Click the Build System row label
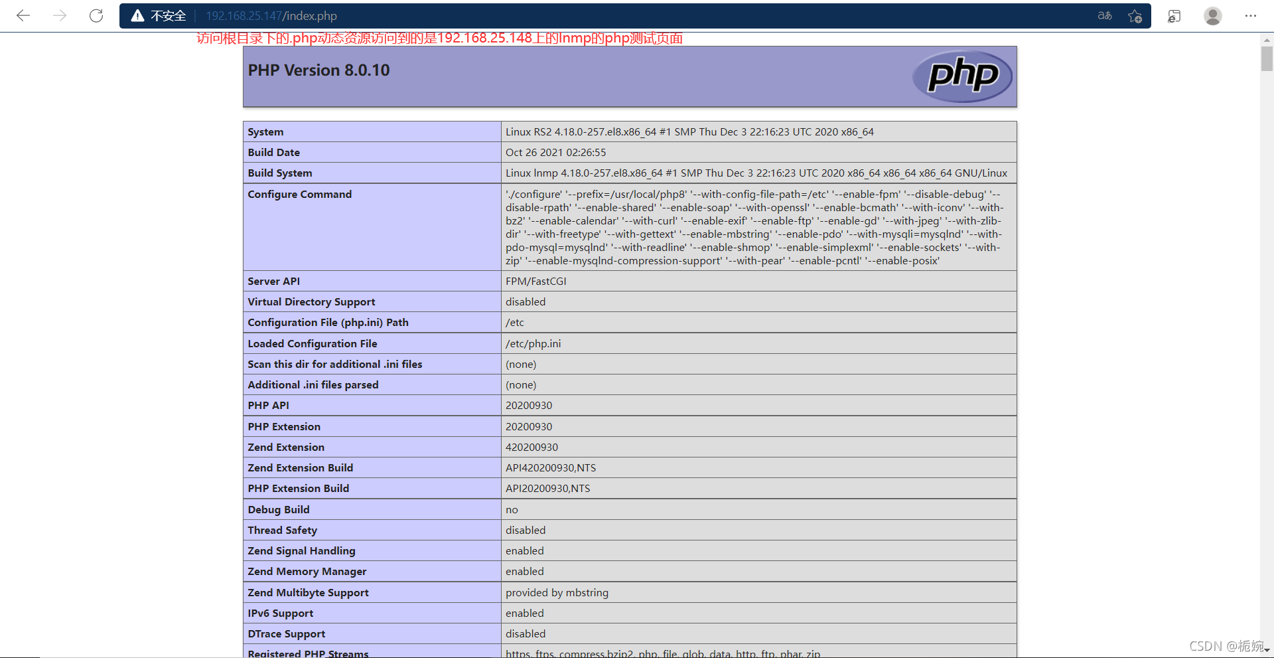This screenshot has height=658, width=1274. point(279,173)
